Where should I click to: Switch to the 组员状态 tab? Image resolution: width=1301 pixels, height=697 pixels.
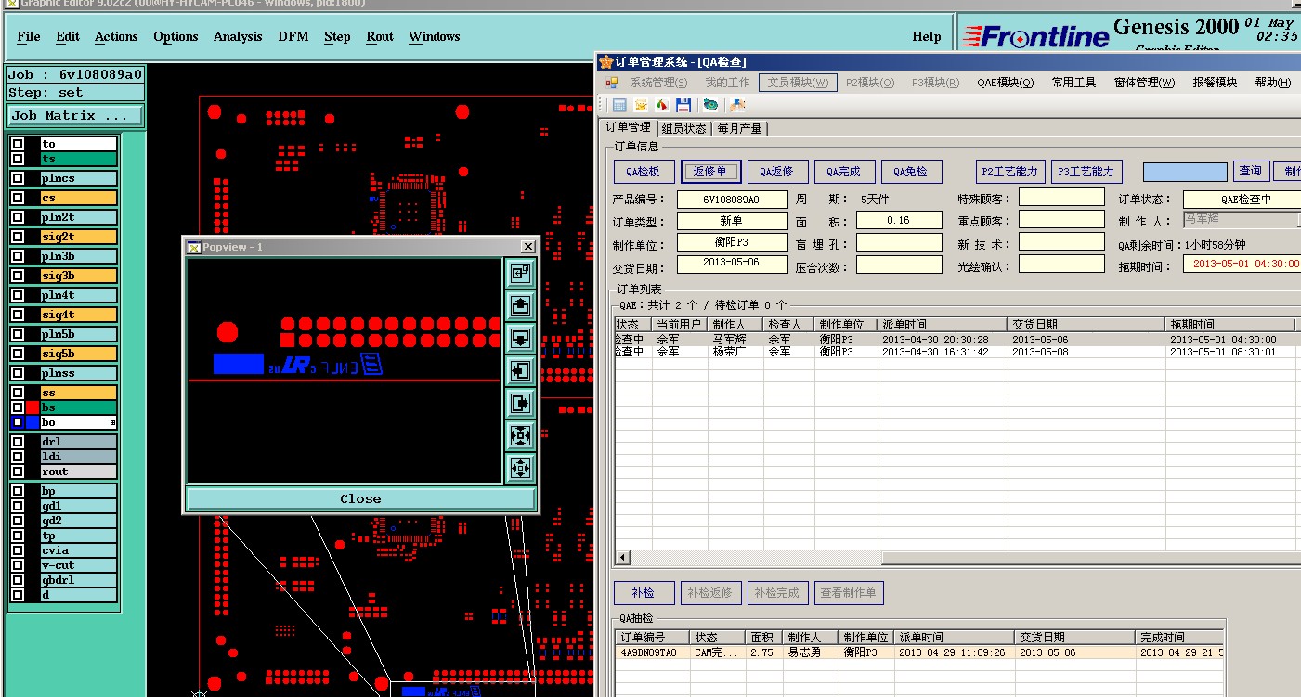tap(684, 128)
